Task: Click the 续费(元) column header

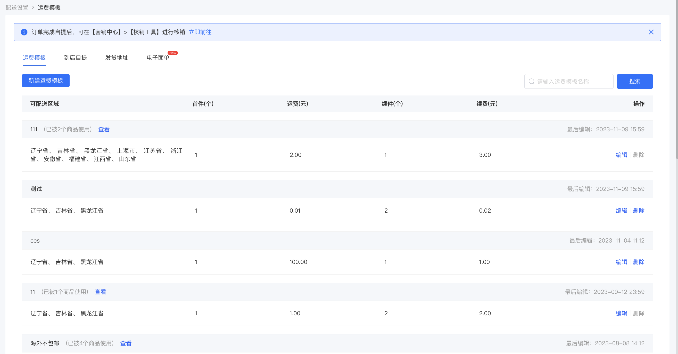Action: (x=487, y=104)
